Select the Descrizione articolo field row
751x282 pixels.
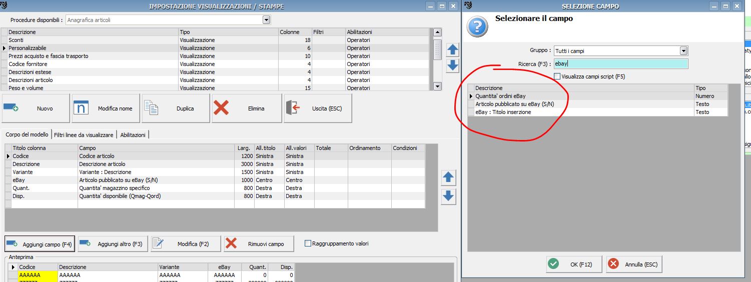click(215, 164)
